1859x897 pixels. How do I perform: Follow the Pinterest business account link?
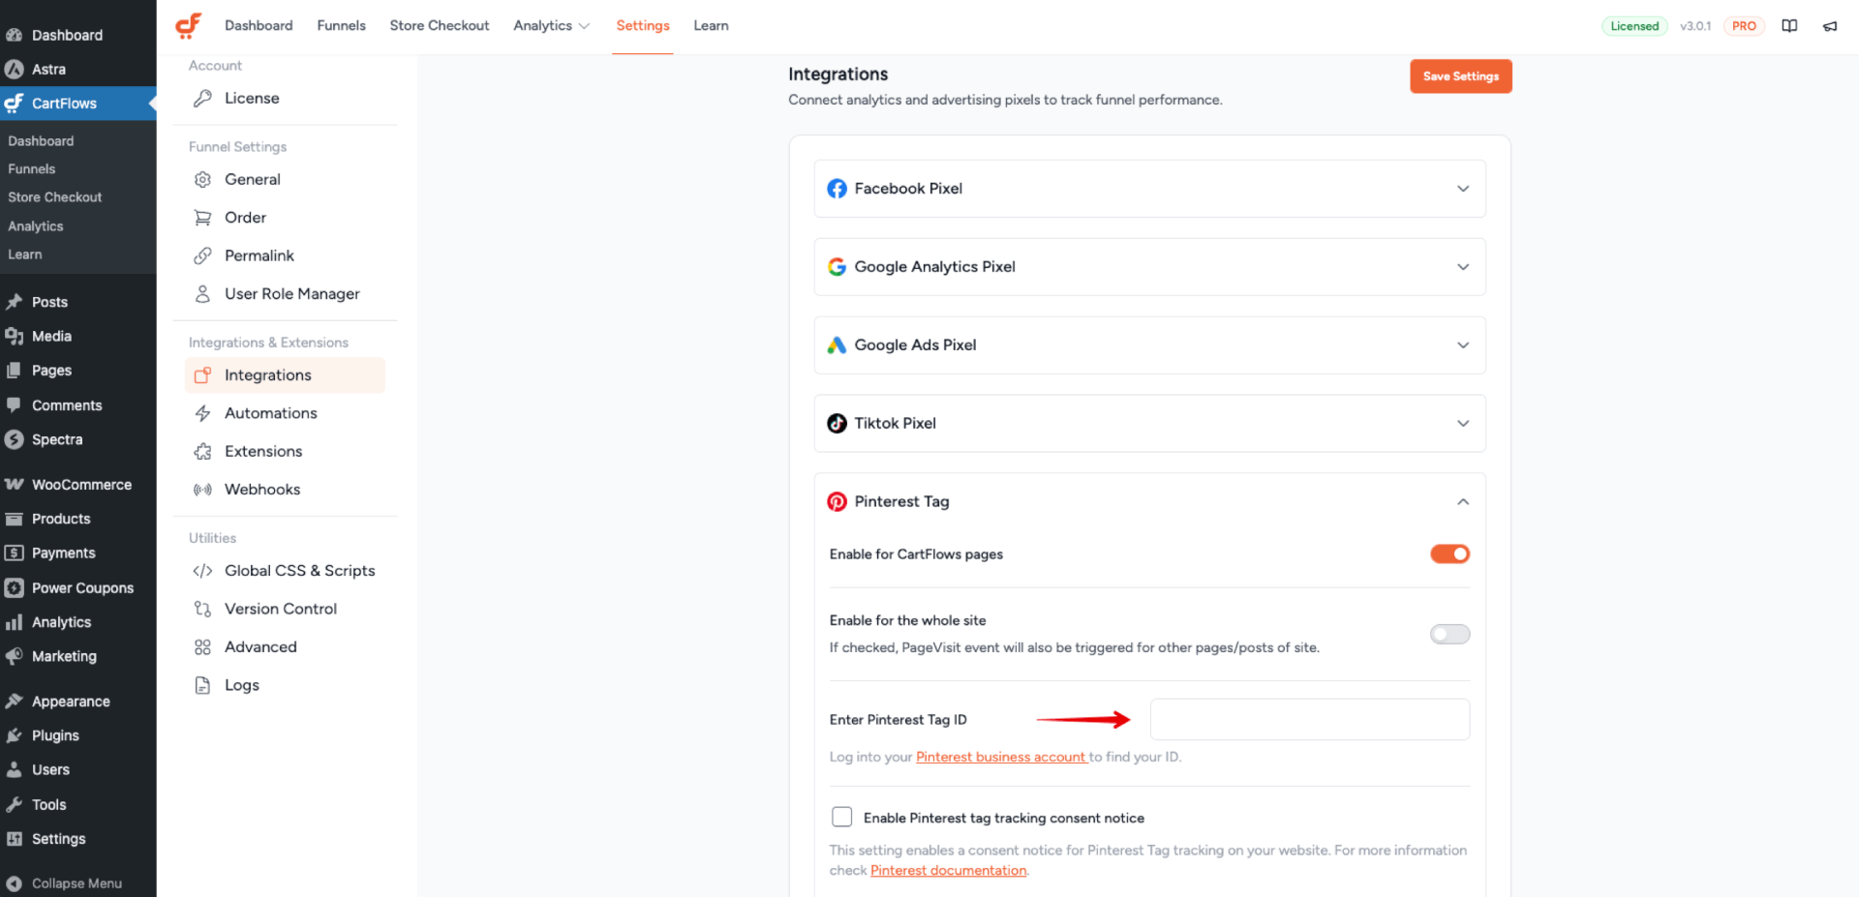click(x=1001, y=758)
